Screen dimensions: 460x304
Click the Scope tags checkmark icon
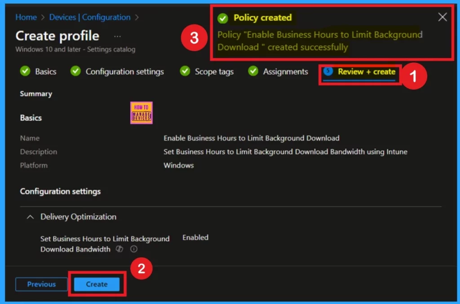(x=185, y=71)
